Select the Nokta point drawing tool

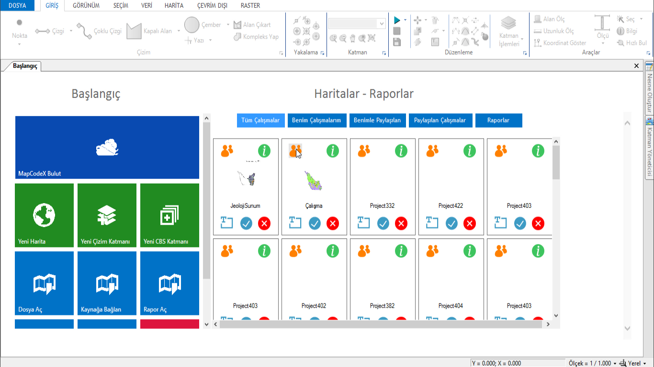[x=20, y=30]
